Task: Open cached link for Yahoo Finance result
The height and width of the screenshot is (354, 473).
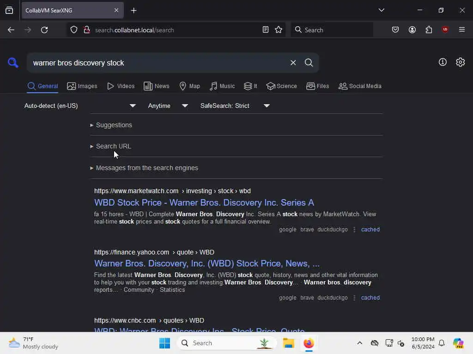Action: tap(370, 298)
